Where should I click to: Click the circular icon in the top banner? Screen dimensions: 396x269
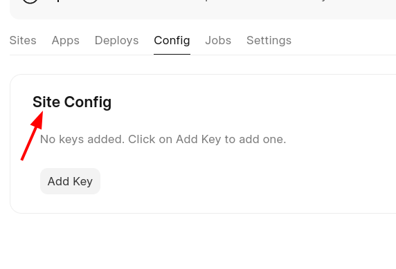coord(30,1)
